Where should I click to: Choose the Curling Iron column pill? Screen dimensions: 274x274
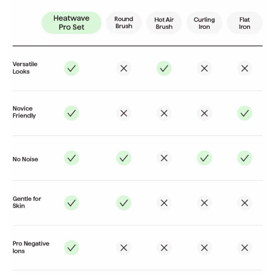(x=204, y=23)
